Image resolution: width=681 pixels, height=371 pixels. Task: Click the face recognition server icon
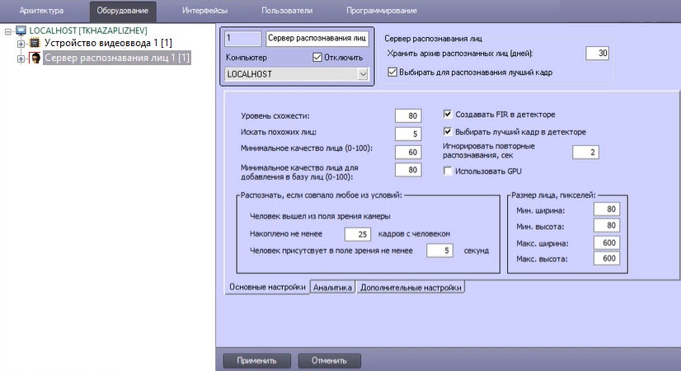[x=35, y=58]
